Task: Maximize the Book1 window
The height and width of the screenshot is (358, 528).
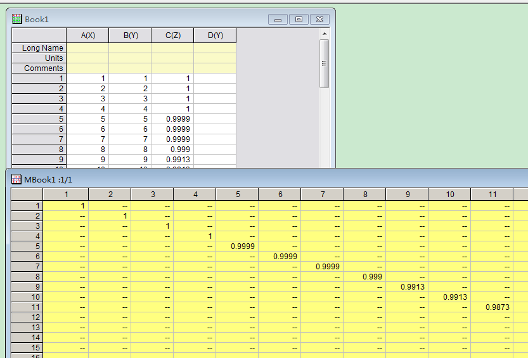Action: pyautogui.click(x=299, y=20)
